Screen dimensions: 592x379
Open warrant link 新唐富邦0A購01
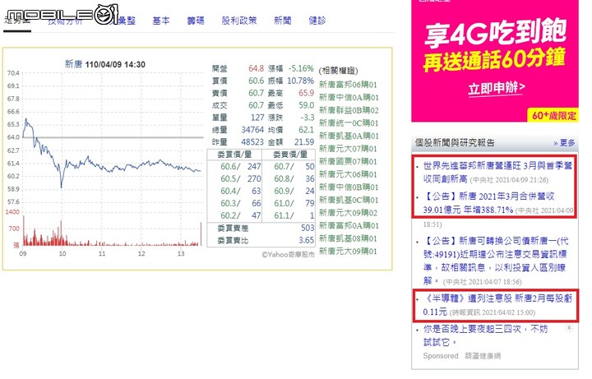349,226
